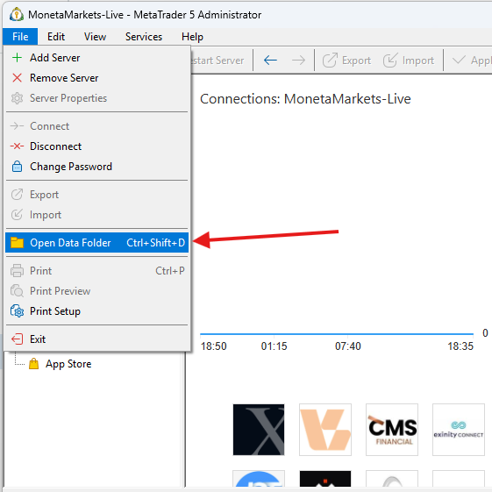This screenshot has height=492, width=492.
Task: Open the orange V logo app thumbnail
Action: [x=325, y=430]
